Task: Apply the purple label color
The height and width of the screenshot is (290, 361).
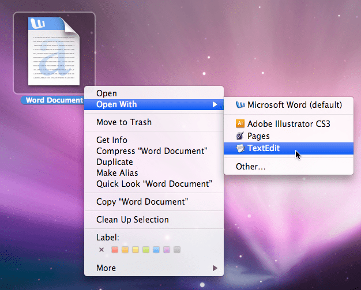Action: click(x=167, y=250)
